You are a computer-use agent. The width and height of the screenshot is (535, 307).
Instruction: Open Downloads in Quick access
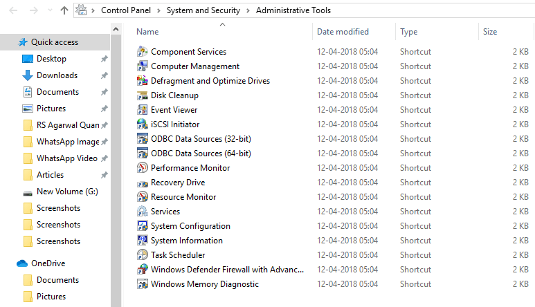[x=57, y=75]
